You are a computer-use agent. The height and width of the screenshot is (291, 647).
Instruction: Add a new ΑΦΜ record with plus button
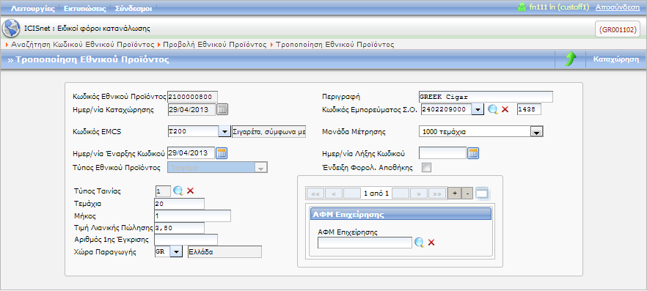click(x=454, y=193)
